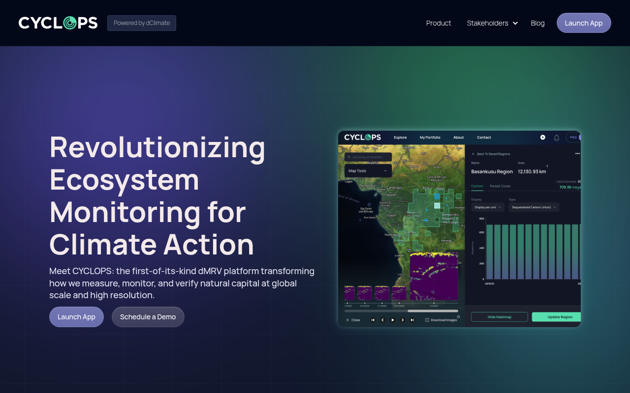Click the play video icon in the app navbar
This screenshot has width=630, height=393.
tap(543, 138)
